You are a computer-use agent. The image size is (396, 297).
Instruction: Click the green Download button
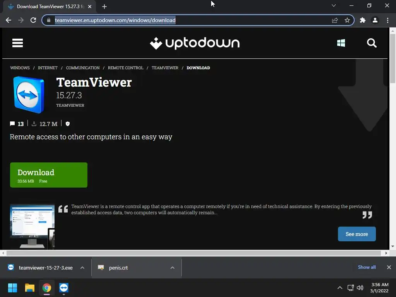coord(49,175)
